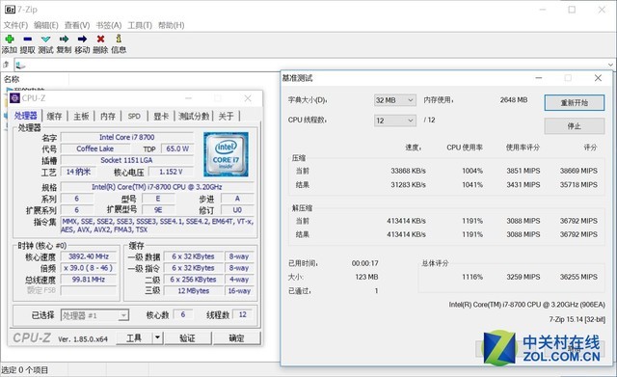Click the Coffee Lake codename field

[x=95, y=148]
